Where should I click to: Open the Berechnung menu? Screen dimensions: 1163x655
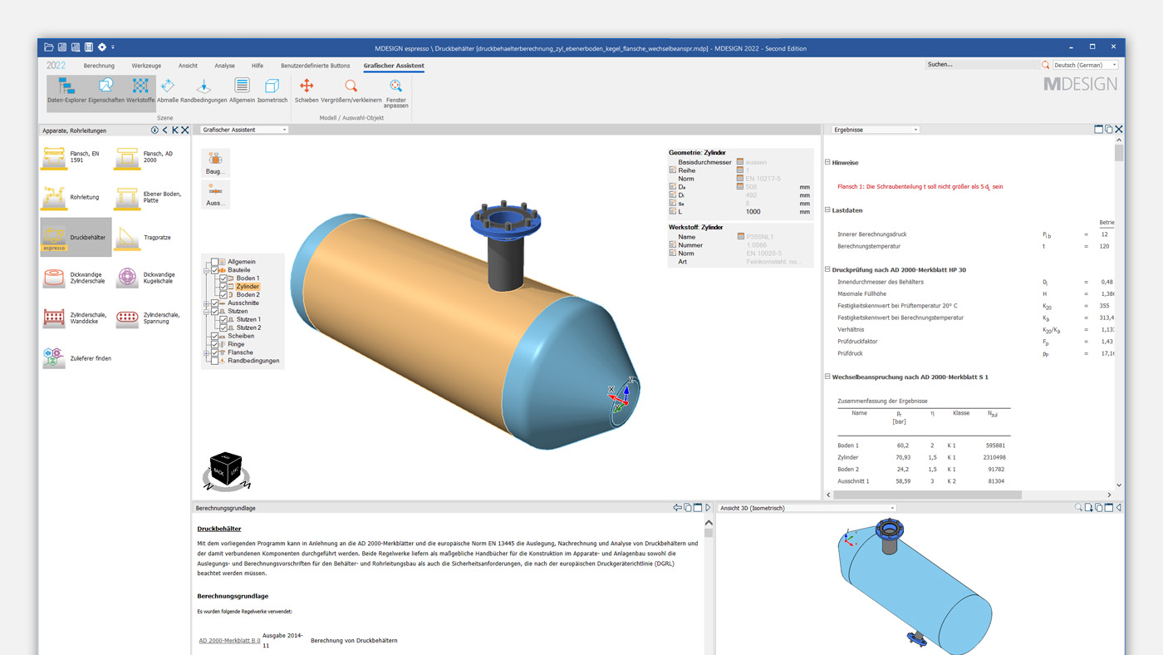pos(99,66)
